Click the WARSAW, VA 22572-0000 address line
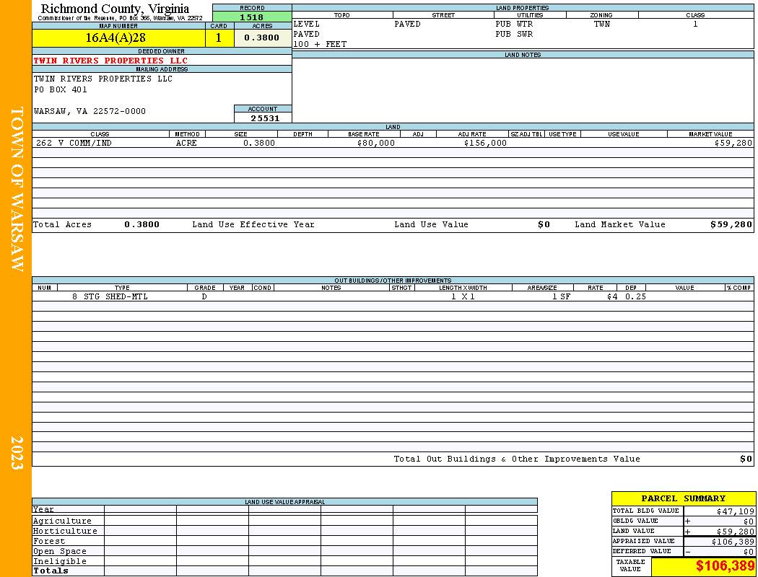Viewport: 758px width, 577px height. click(90, 111)
